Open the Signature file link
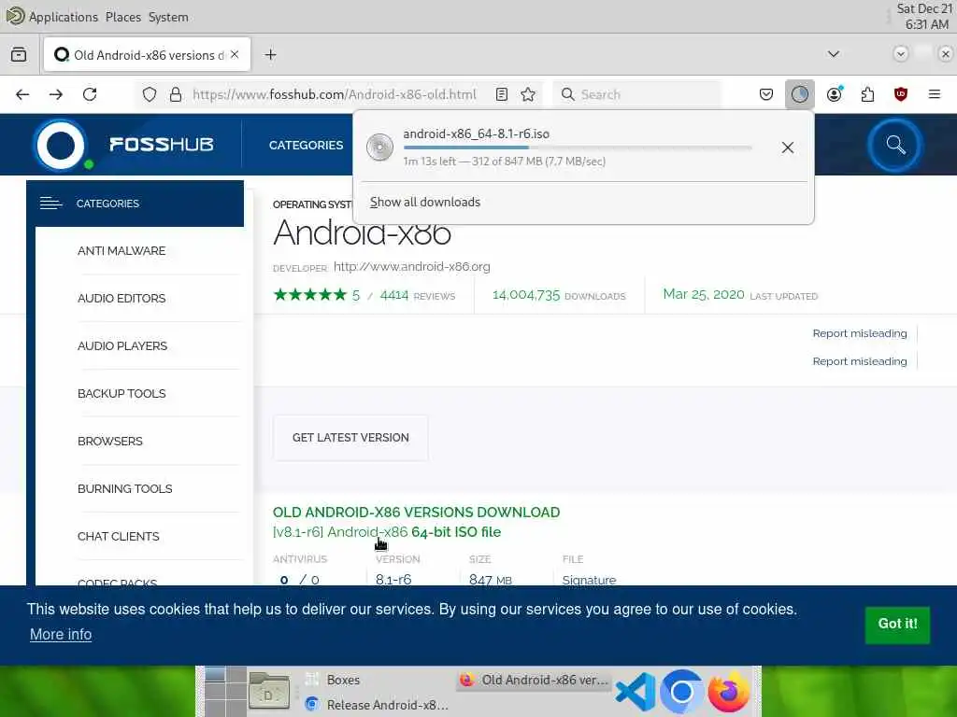Image resolution: width=957 pixels, height=717 pixels. (589, 580)
